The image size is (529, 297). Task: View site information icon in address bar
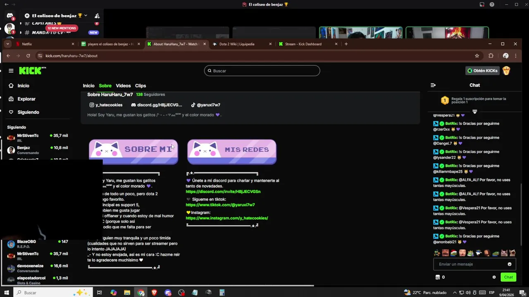coord(40,56)
